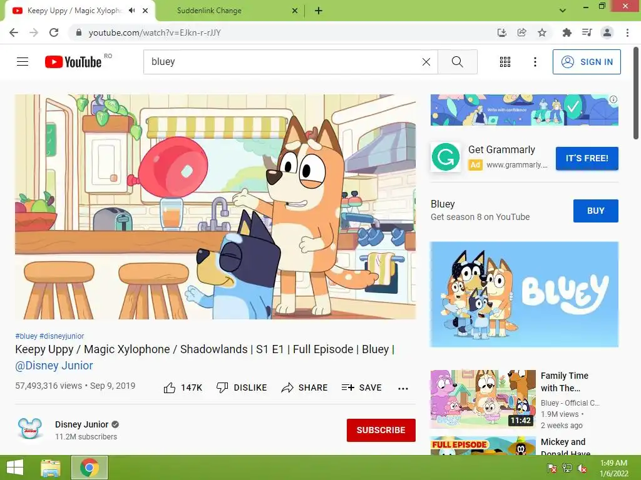
Task: Open the Windows Start menu
Action: pyautogui.click(x=15, y=467)
